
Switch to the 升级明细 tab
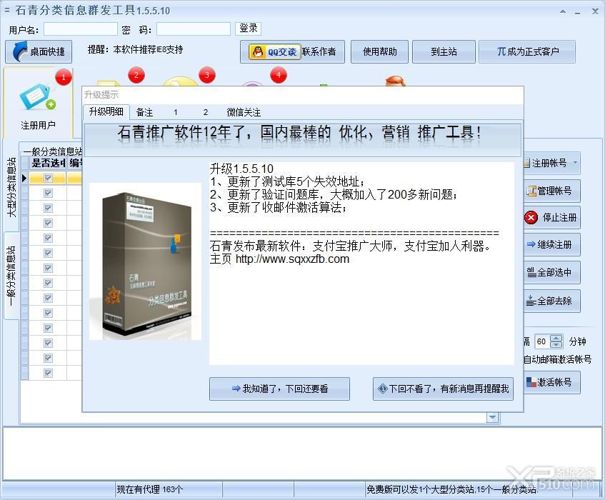[106, 112]
